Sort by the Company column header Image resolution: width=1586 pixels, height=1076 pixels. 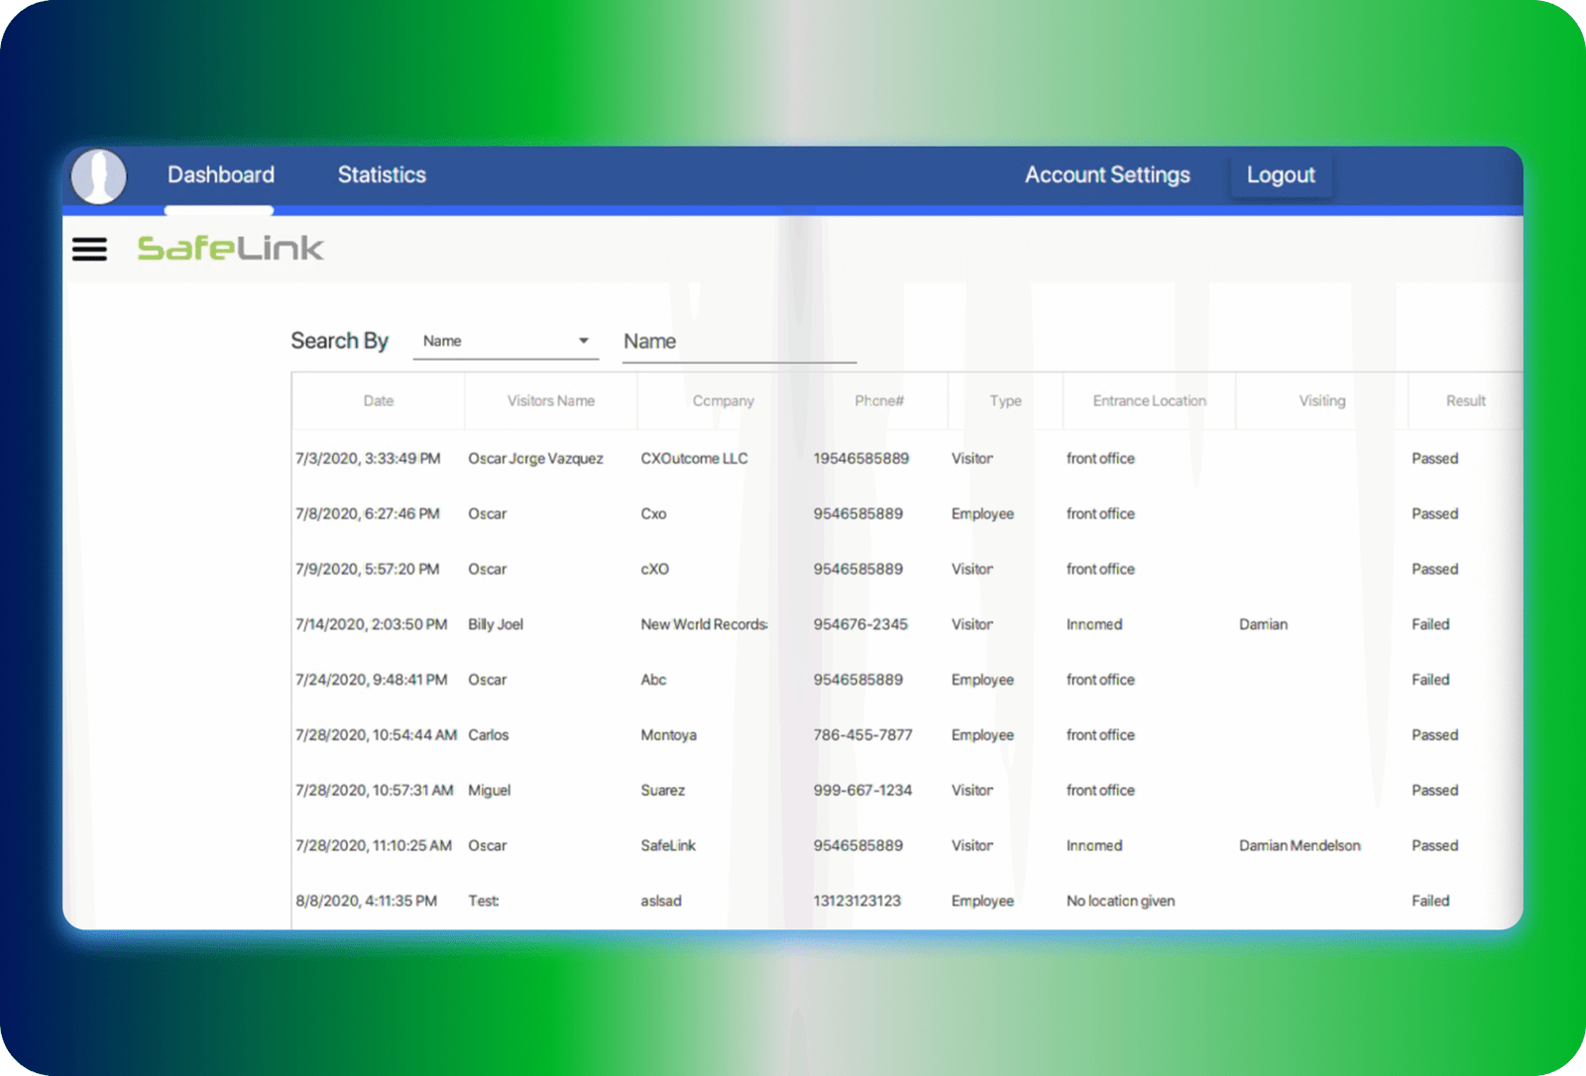point(723,401)
